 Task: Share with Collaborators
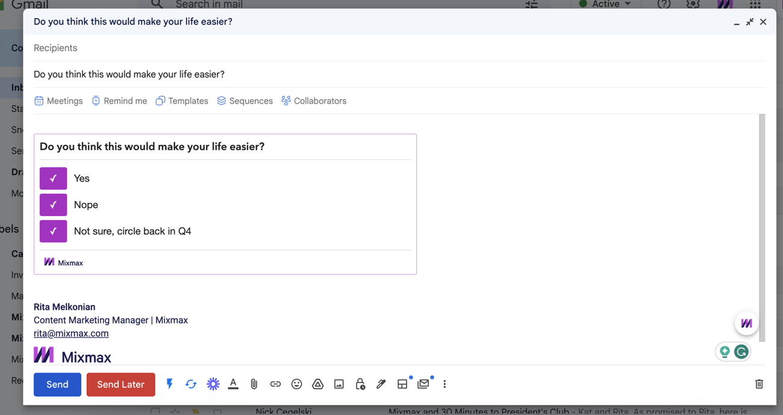pos(313,100)
